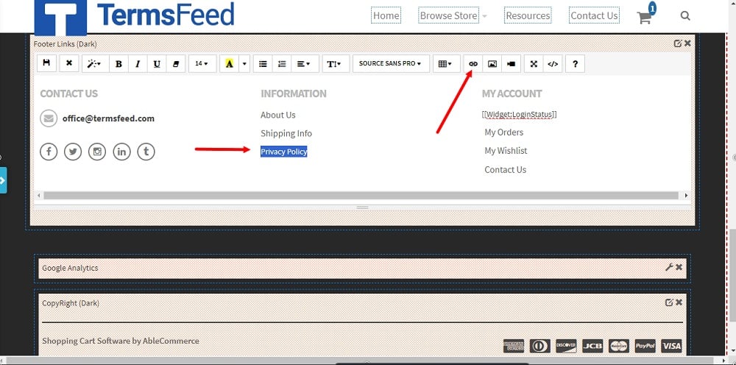This screenshot has height=365, width=736.
Task: Edit the Footer Links (Dark) widget
Action: [677, 43]
